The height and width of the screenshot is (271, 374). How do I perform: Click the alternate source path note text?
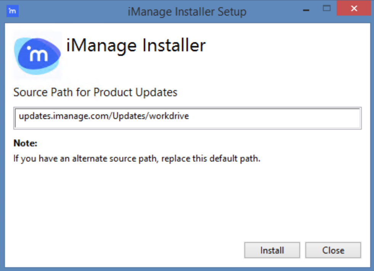pyautogui.click(x=136, y=158)
